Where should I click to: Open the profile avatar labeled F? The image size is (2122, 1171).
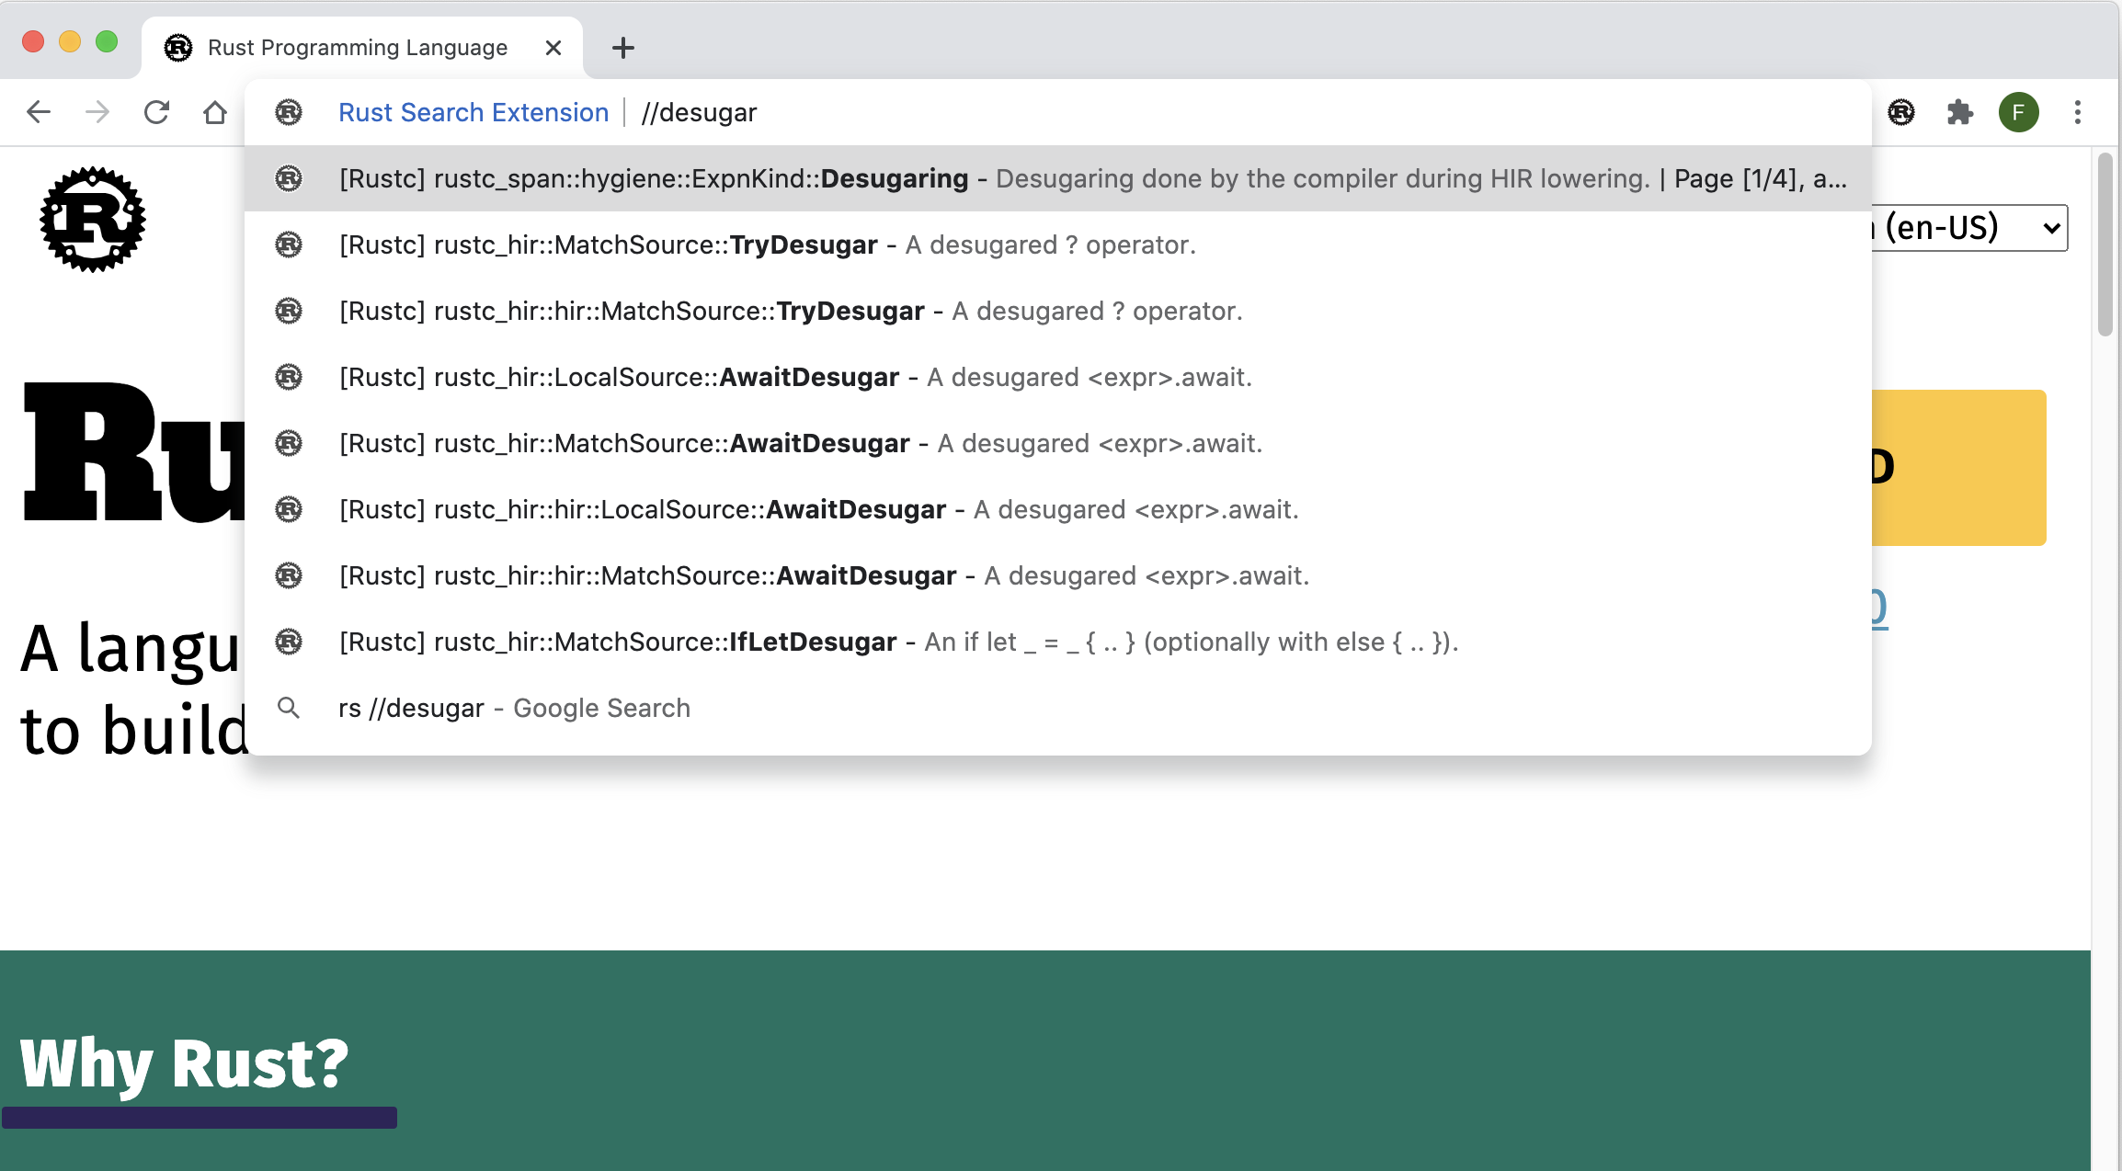pyautogui.click(x=2019, y=112)
